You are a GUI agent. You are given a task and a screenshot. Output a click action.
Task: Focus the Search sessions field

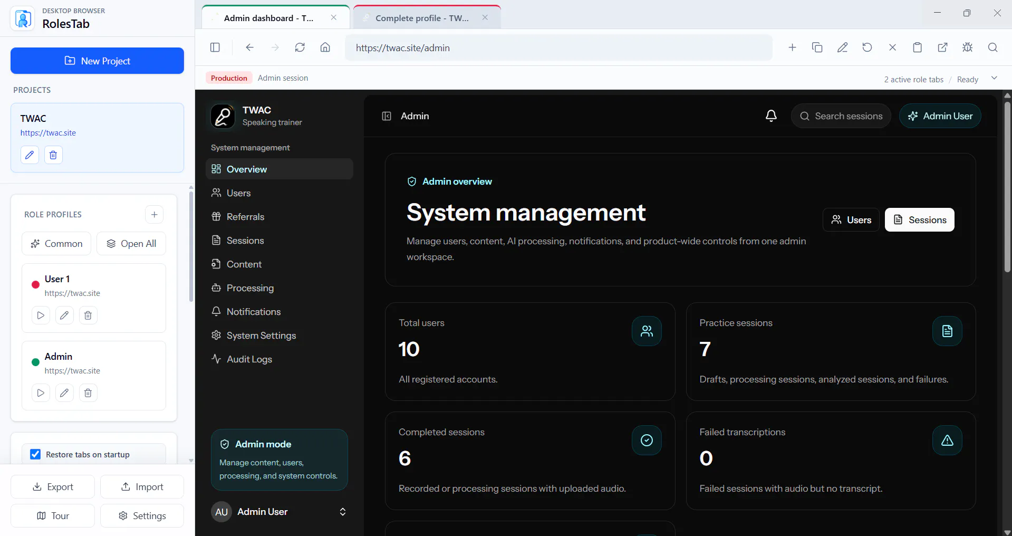(841, 116)
